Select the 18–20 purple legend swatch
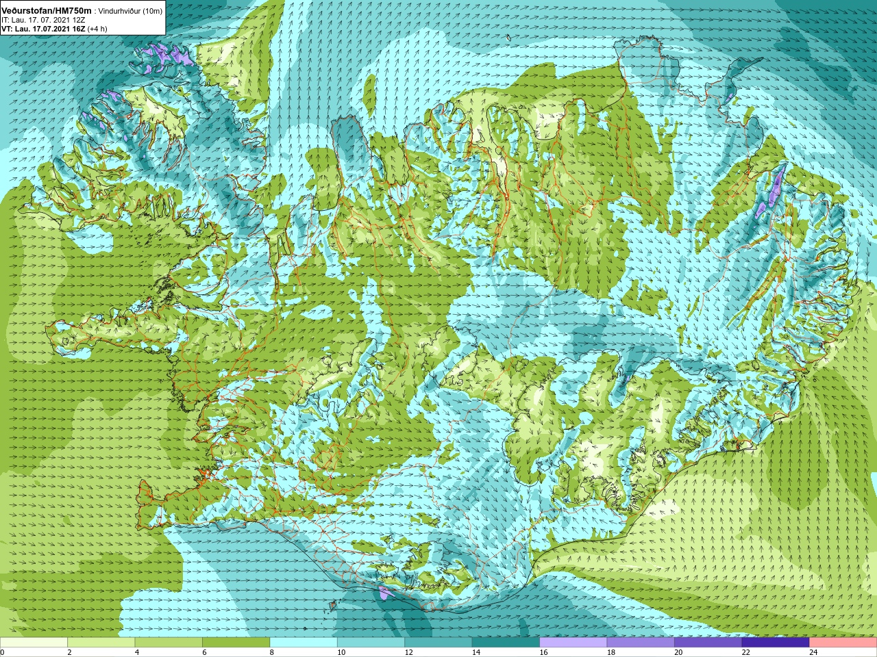Screen dimensions: 877x657 (x=641, y=642)
